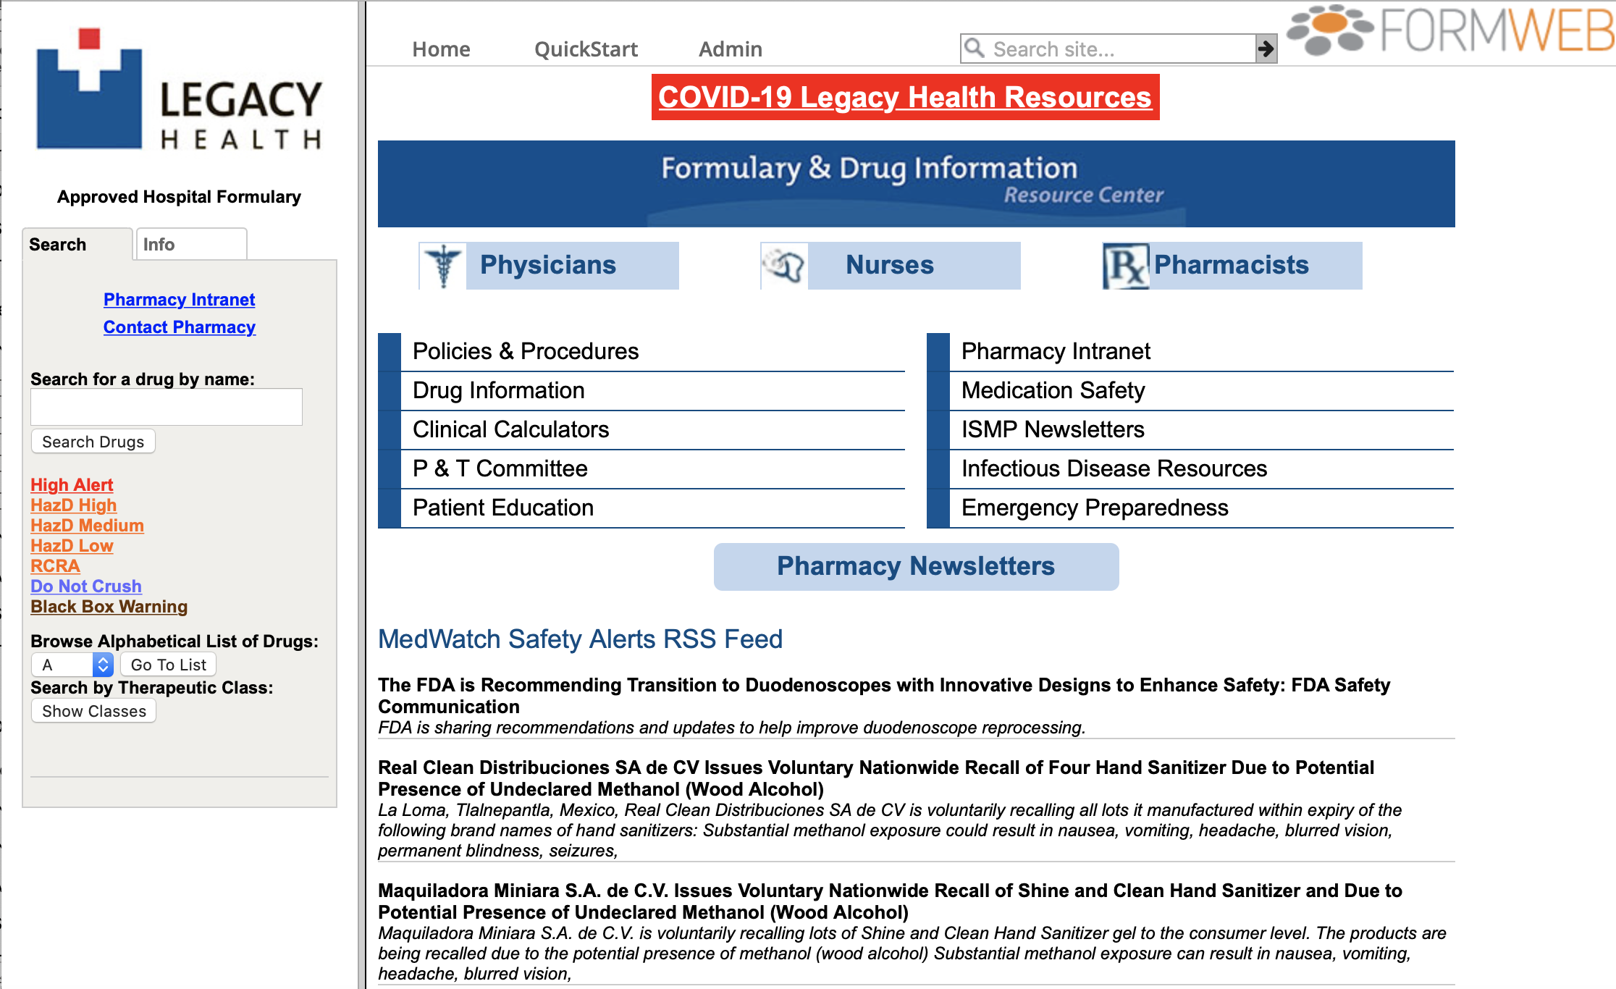Click the Search Drugs button
This screenshot has width=1616, height=989.
click(x=93, y=442)
